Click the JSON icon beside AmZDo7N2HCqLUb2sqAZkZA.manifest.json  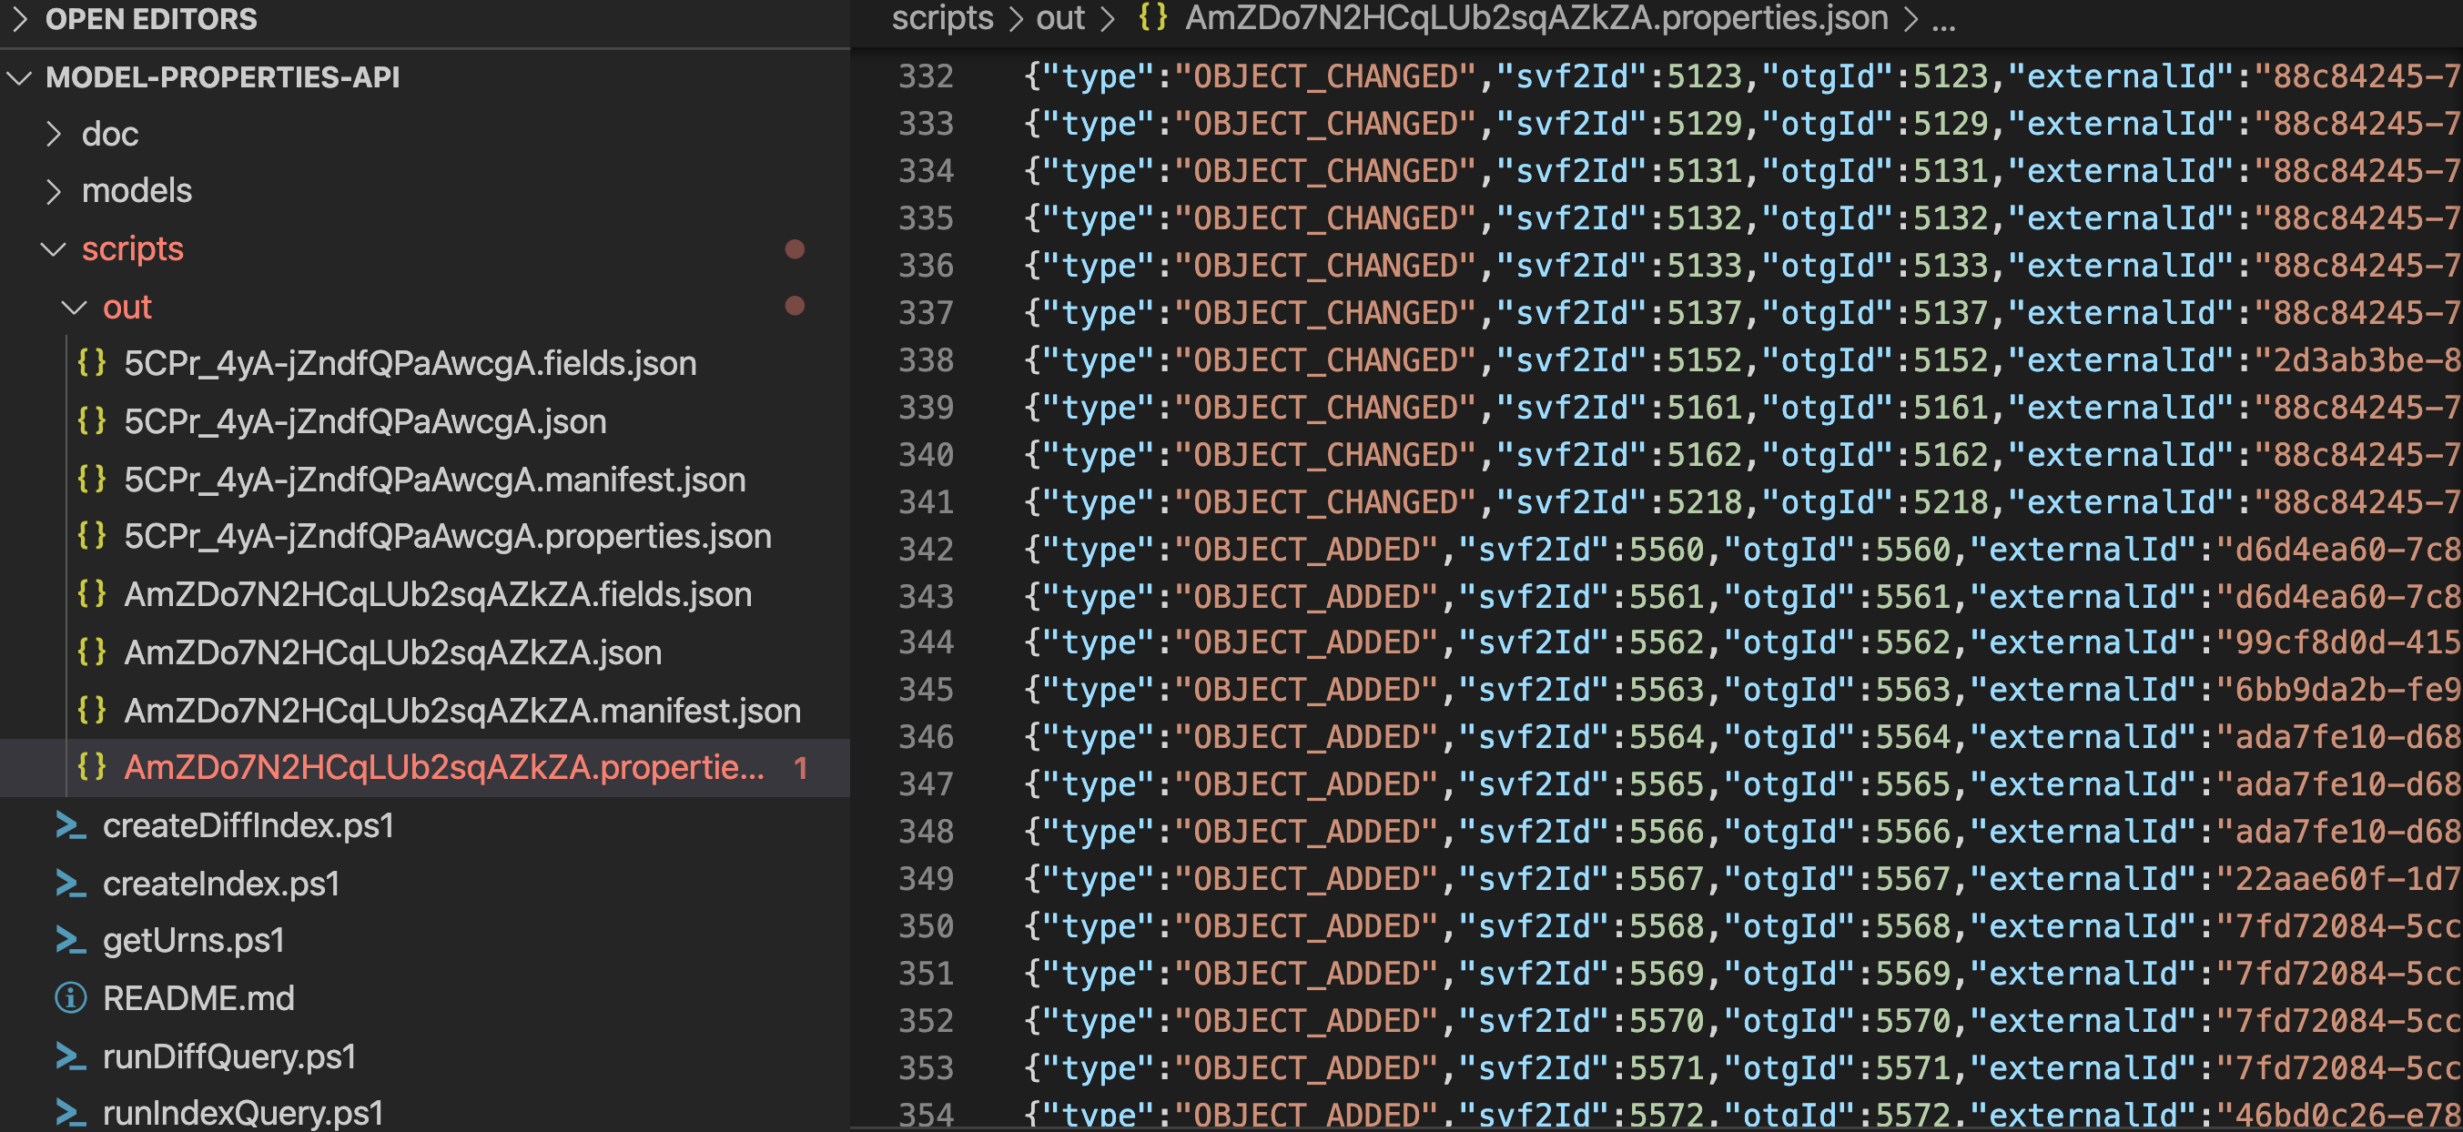pos(92,711)
